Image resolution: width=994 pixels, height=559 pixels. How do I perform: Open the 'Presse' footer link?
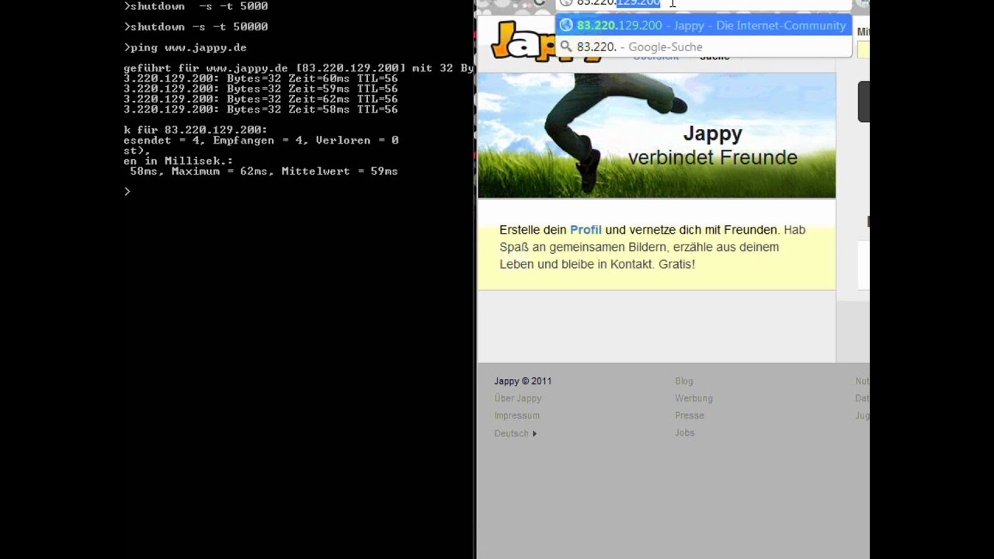tap(690, 415)
